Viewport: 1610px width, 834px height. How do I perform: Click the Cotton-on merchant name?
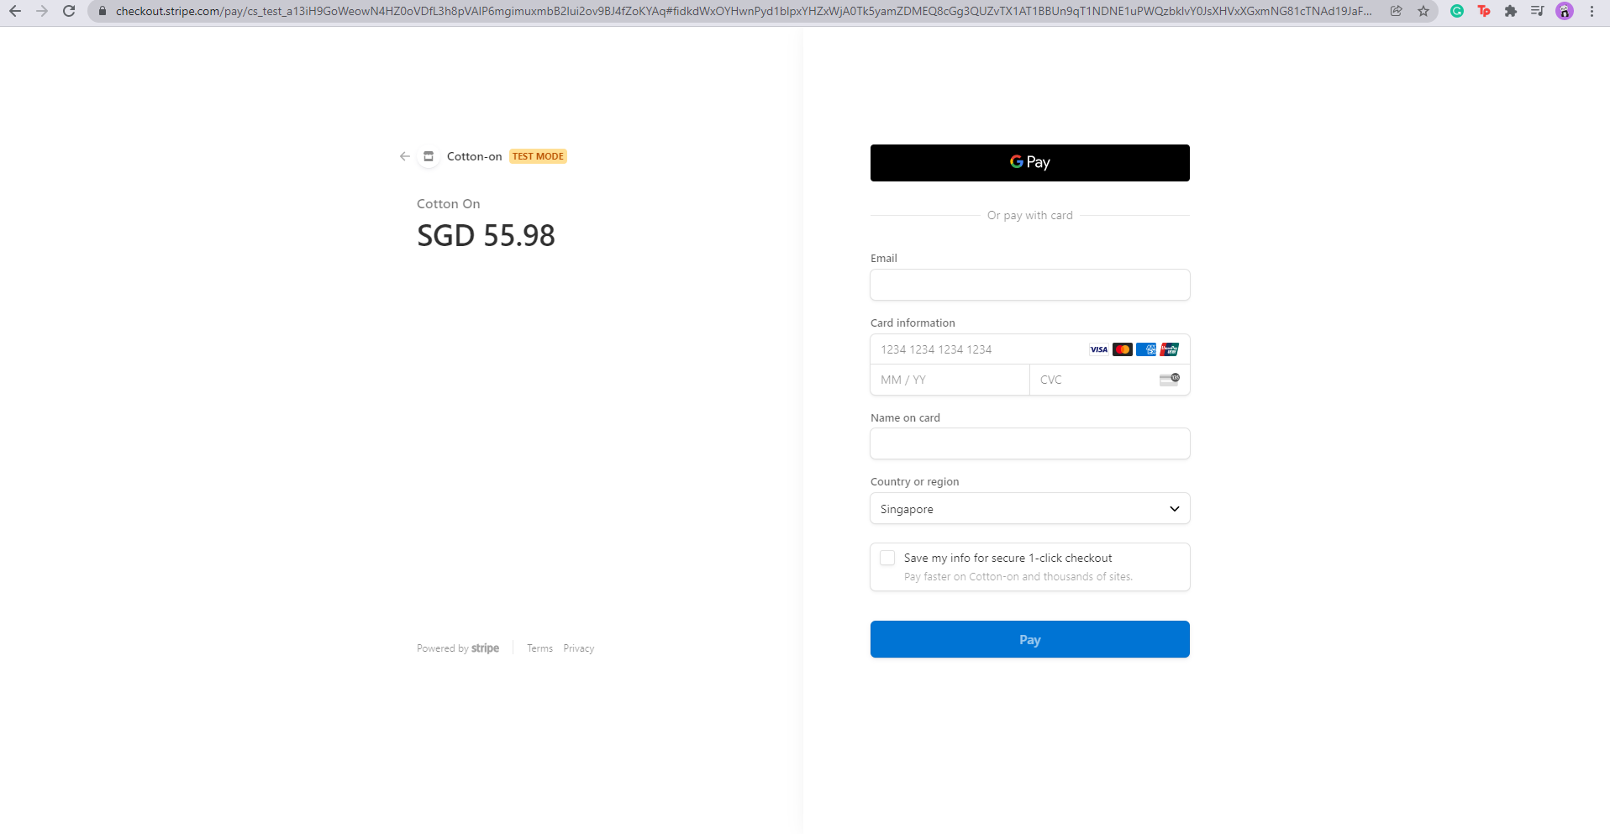pos(474,156)
